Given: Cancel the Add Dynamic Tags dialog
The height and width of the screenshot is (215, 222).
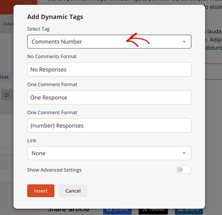Looking at the screenshot, I should pos(73,191).
